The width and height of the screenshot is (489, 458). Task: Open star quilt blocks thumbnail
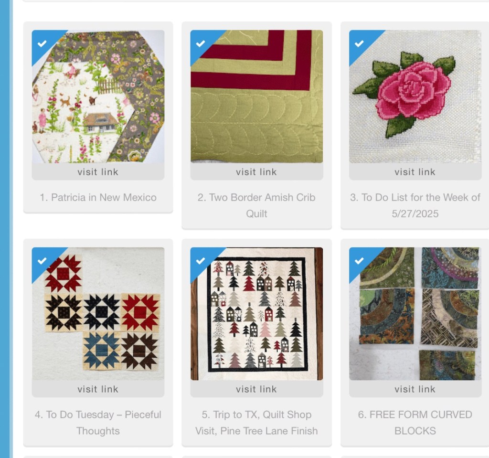tap(98, 314)
